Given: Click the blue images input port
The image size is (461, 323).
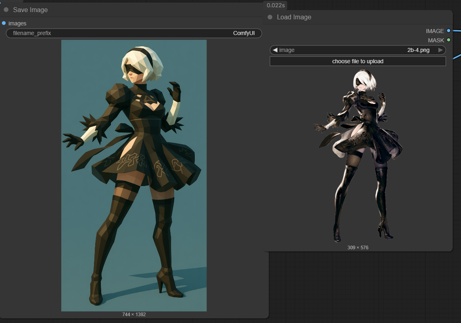Looking at the screenshot, I should pos(4,23).
